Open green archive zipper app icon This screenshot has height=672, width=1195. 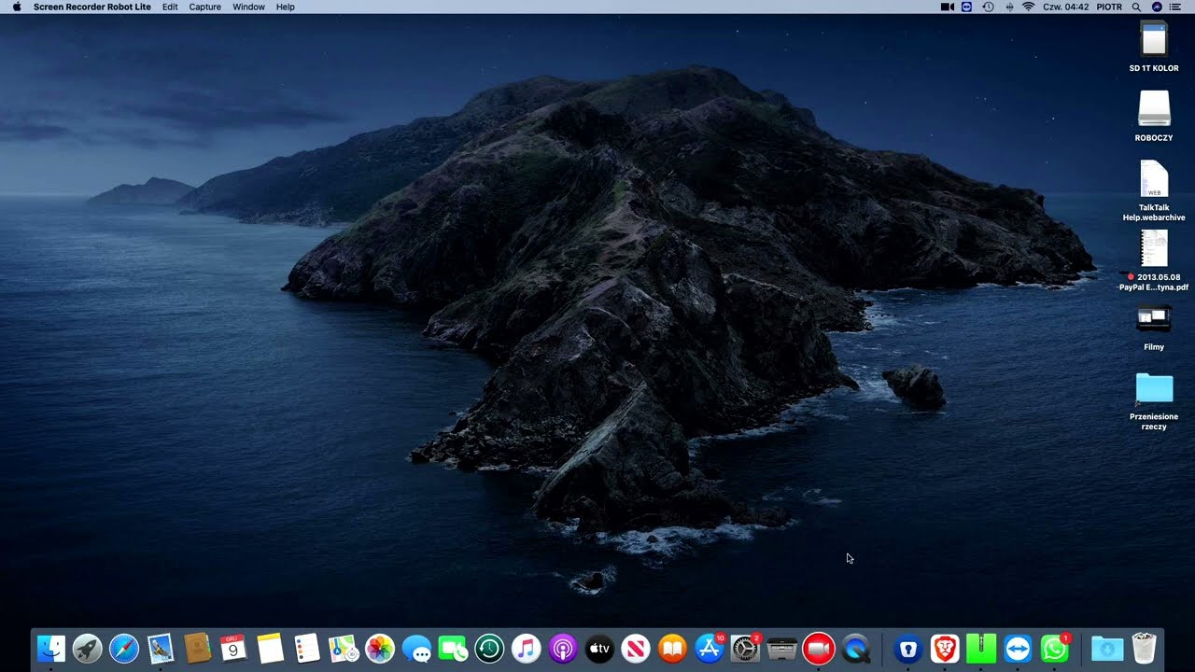[x=981, y=648]
